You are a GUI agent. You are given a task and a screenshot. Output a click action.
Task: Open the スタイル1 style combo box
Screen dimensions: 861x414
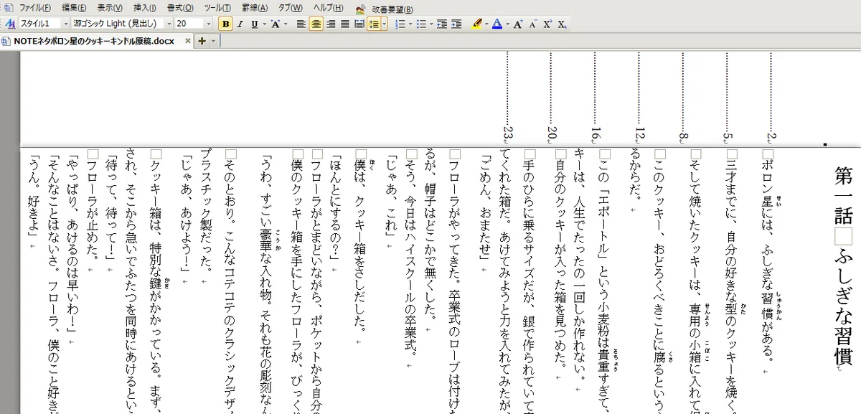pos(44,24)
